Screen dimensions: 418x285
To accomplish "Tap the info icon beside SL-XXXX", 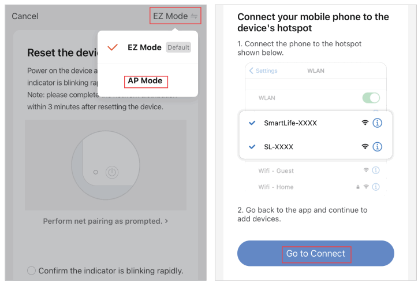I will 378,147.
